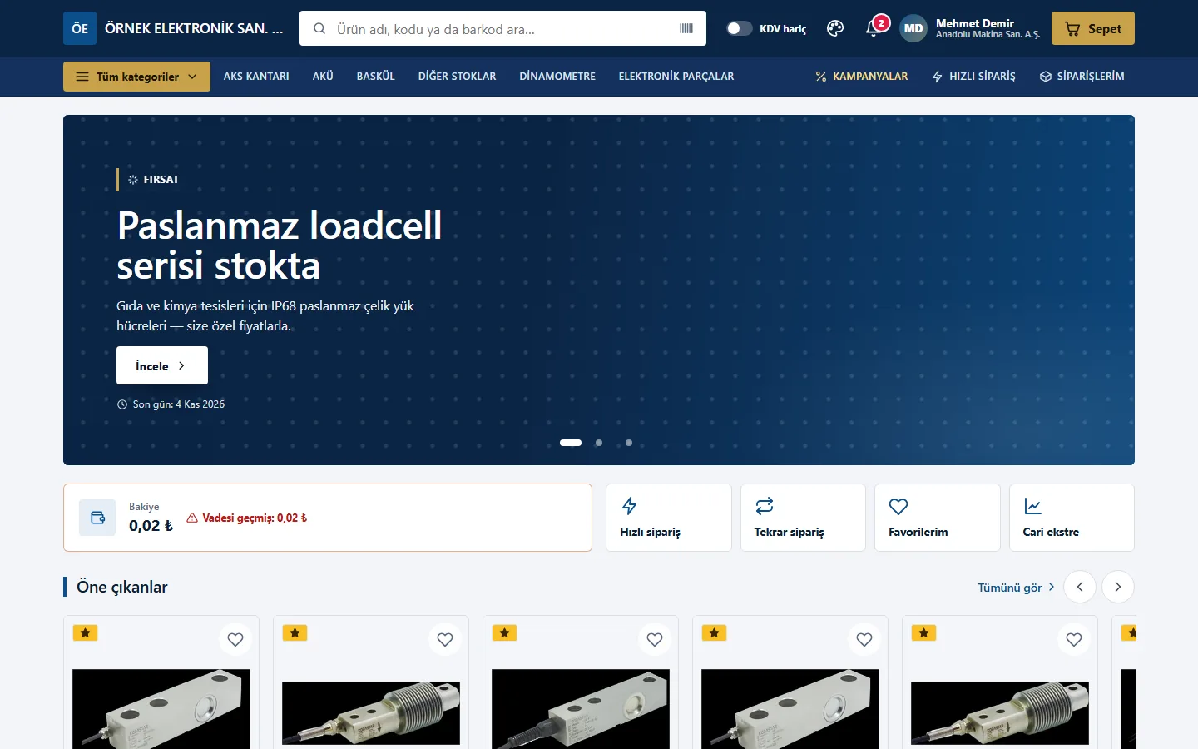Open the theme palette icon
Screen dimensions: 1198x749
[x=835, y=28]
